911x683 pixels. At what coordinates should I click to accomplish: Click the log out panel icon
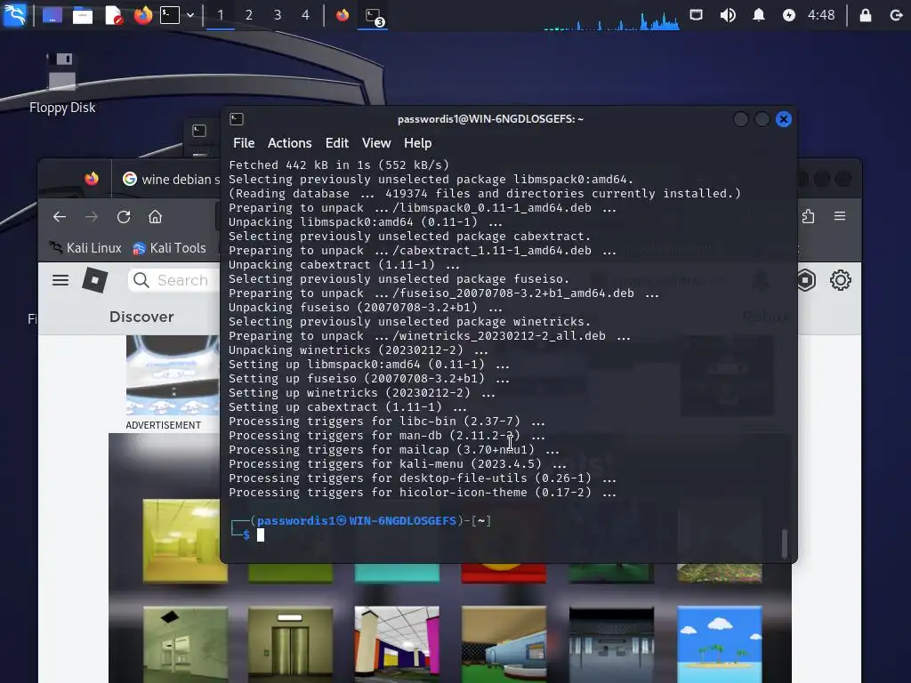click(x=897, y=15)
